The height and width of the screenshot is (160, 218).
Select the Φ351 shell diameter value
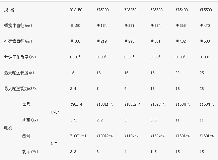[x=156, y=41]
